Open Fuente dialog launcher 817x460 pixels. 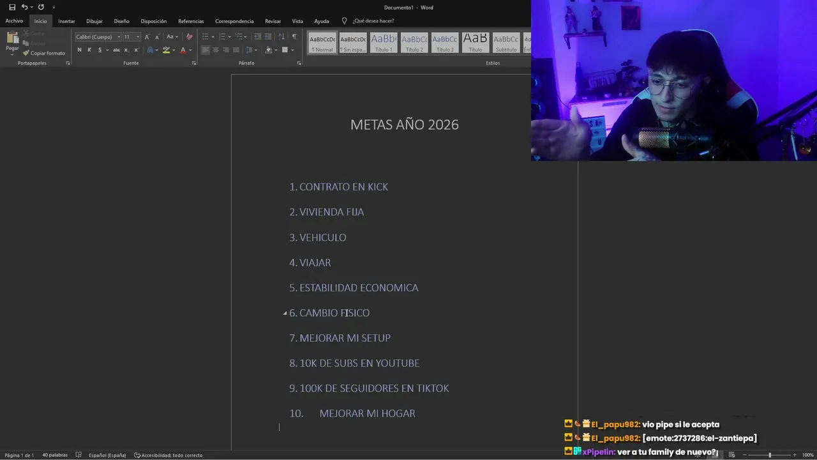[x=194, y=63]
